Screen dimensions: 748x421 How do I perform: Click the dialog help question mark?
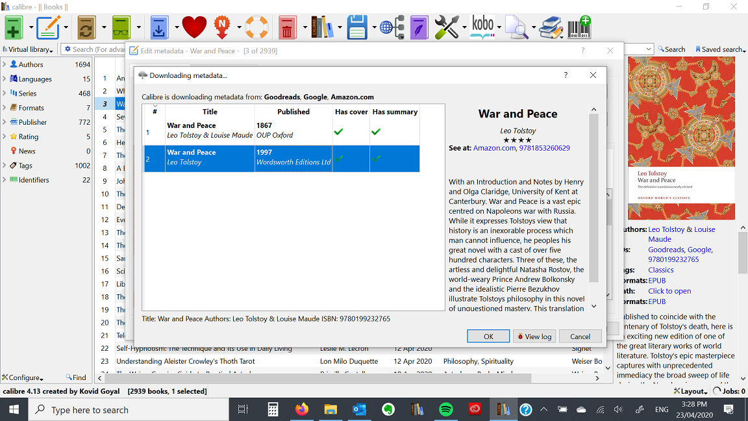click(x=566, y=75)
